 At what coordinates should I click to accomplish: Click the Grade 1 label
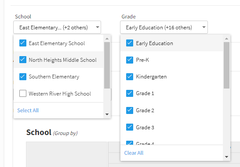point(145,93)
